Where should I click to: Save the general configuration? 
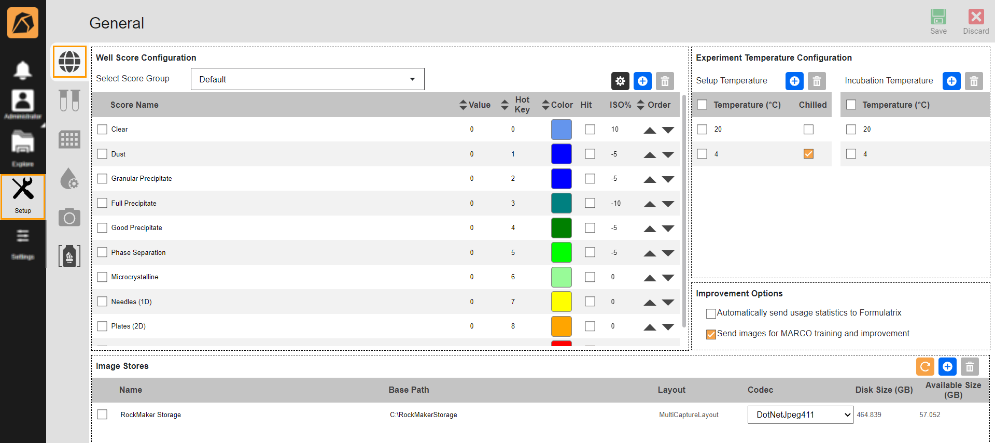click(938, 22)
